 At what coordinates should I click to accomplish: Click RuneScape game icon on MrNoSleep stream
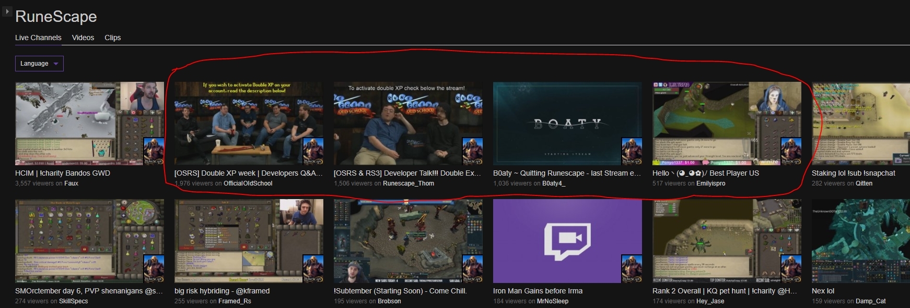(x=632, y=268)
